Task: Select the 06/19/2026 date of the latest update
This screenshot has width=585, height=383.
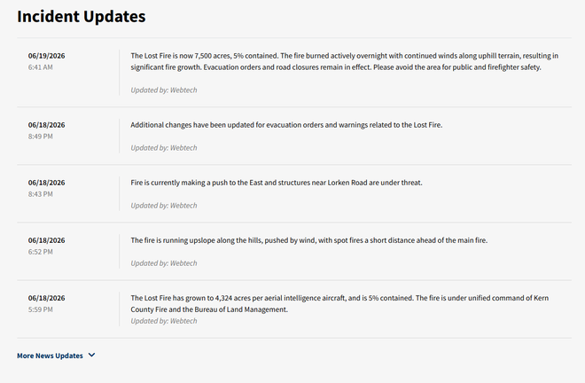Action: (x=47, y=56)
